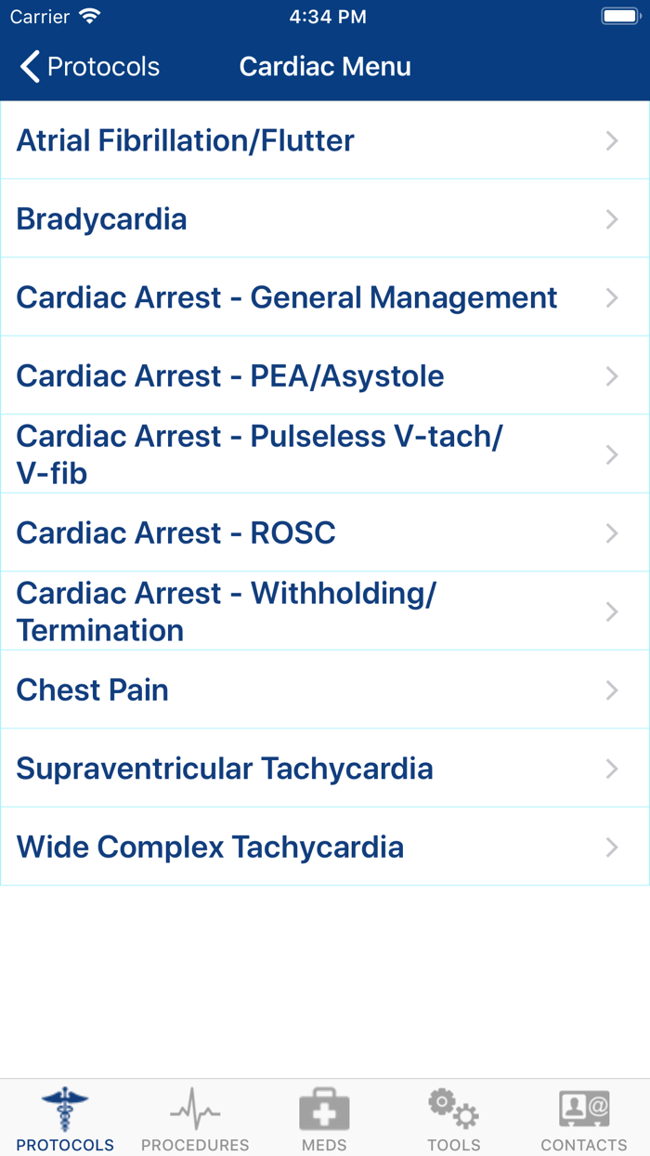This screenshot has height=1156, width=650.
Task: Tap the Protocols caduceus icon
Action: [x=65, y=1110]
